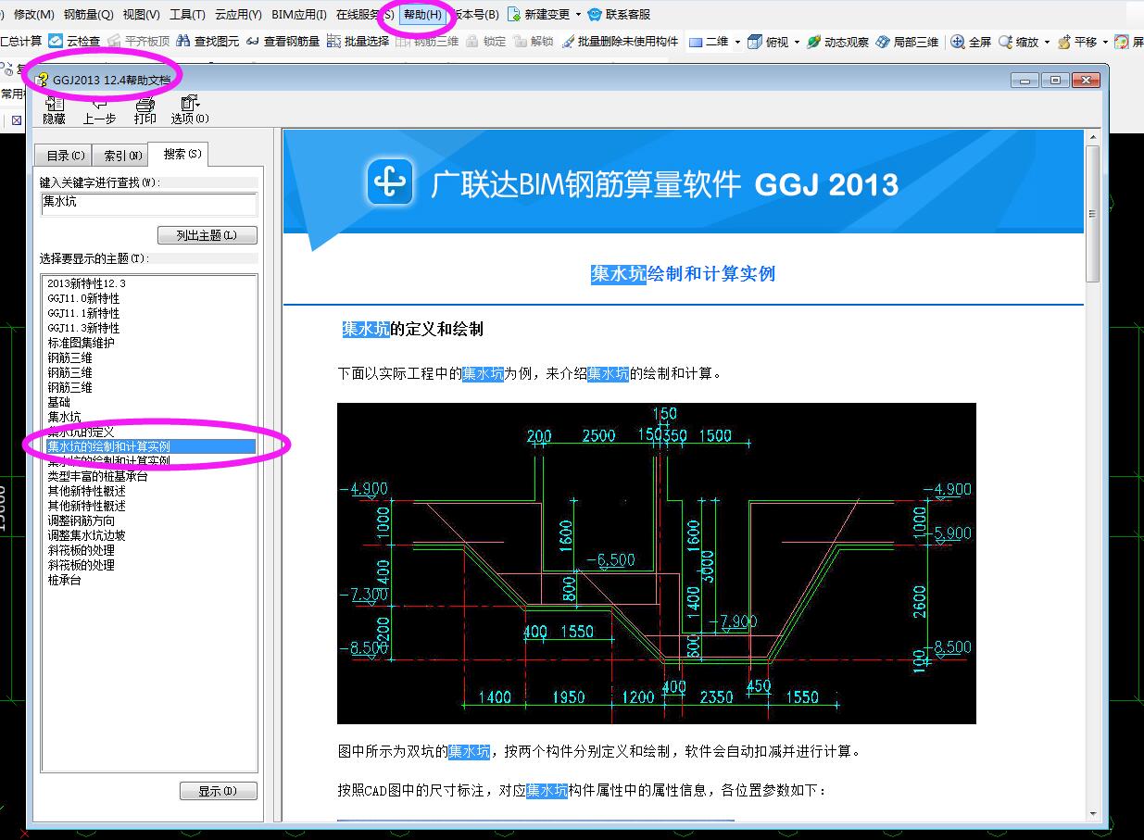Click 俯视 view cube icon
Viewport: 1144px width, 840px height.
[x=755, y=42]
